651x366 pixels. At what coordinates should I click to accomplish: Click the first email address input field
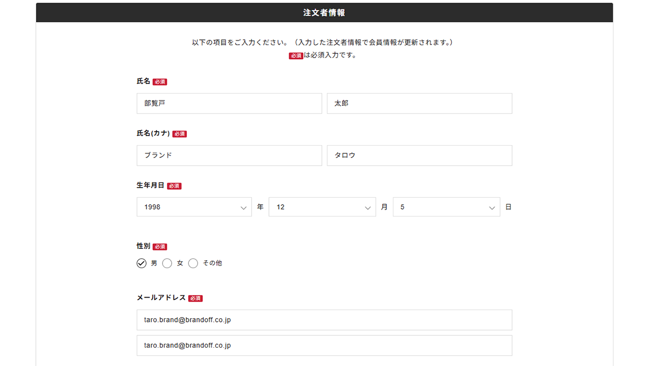(324, 319)
